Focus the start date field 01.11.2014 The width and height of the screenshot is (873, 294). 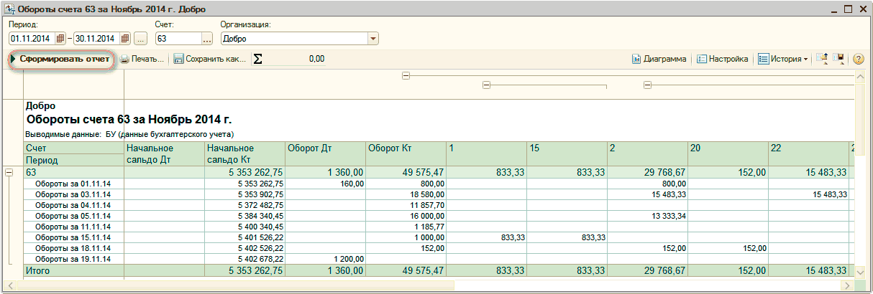pyautogui.click(x=32, y=38)
